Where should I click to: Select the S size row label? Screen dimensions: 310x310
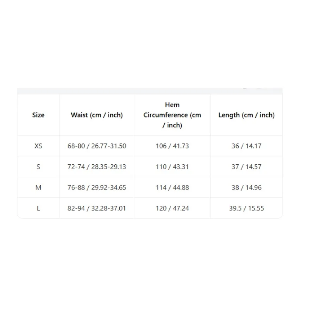coord(38,167)
